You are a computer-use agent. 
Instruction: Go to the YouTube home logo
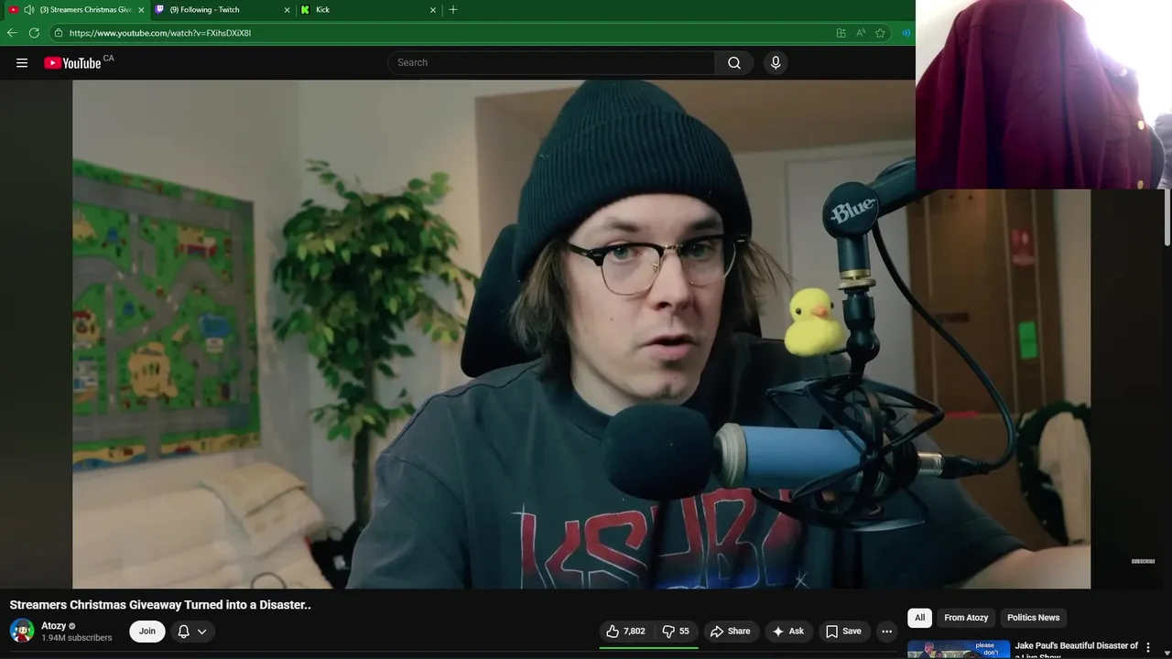click(72, 63)
